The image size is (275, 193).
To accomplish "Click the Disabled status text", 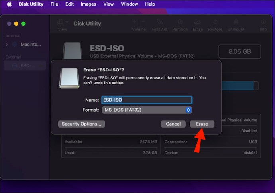I will [249, 131].
